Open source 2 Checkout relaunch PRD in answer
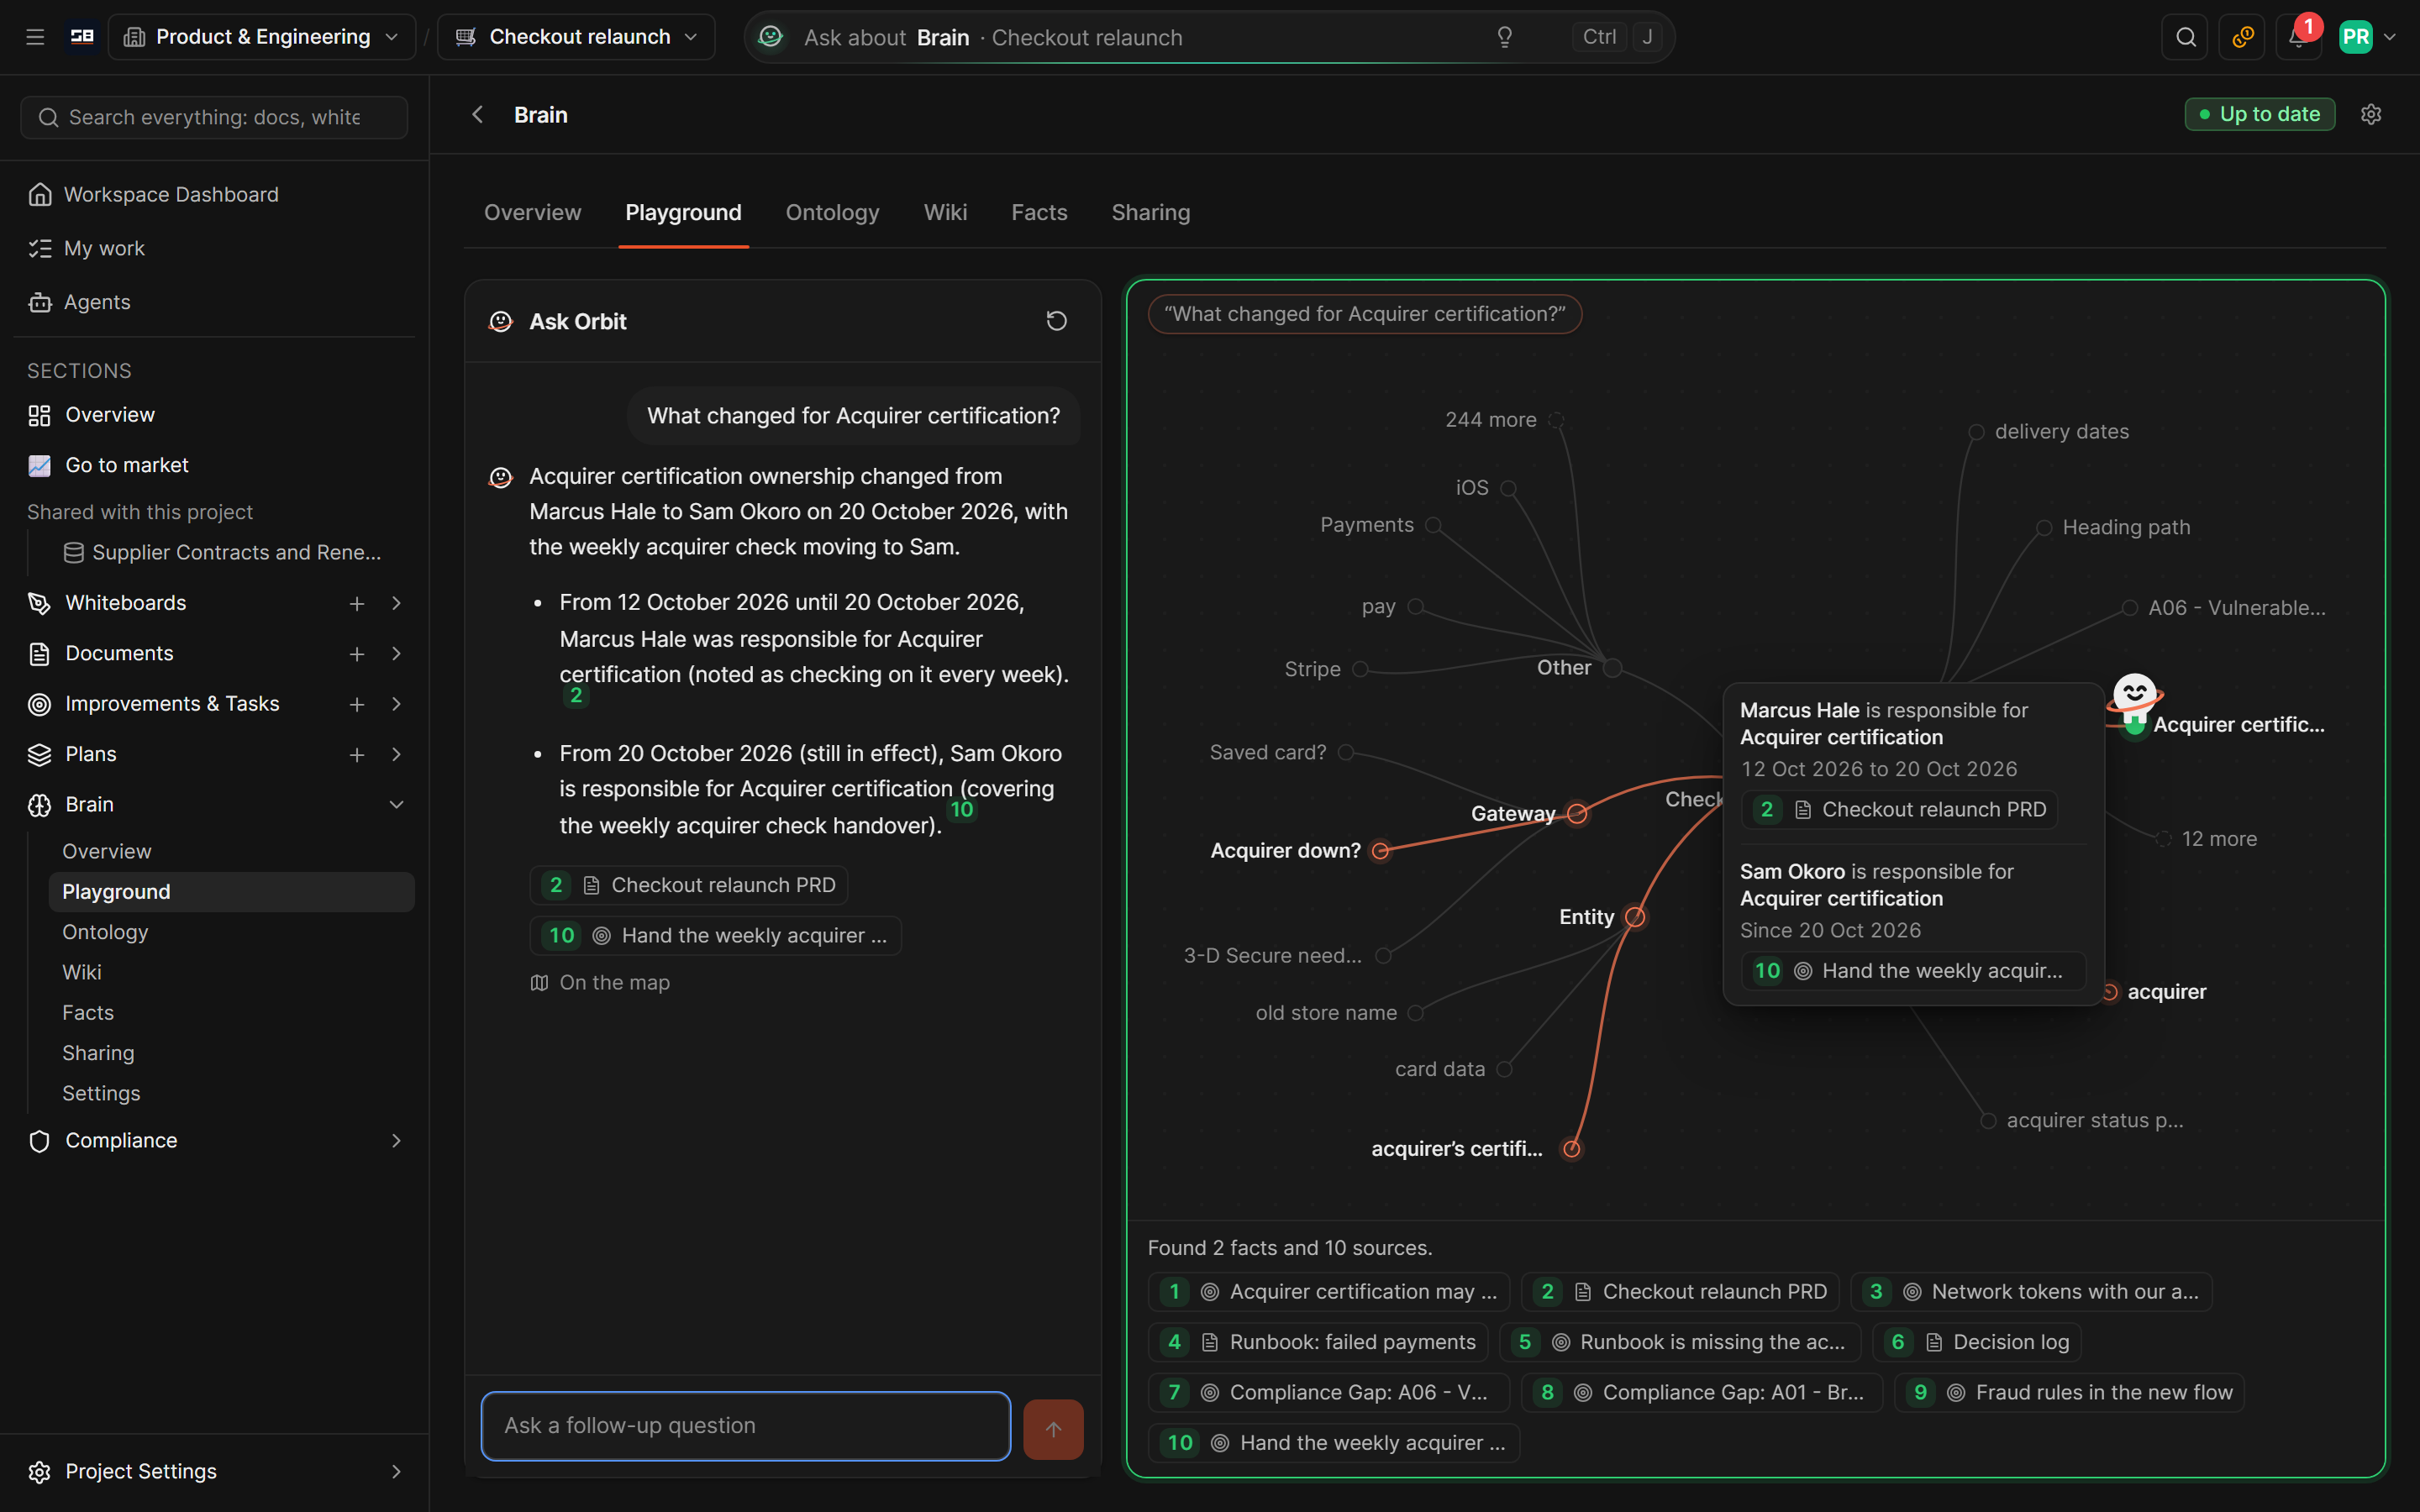This screenshot has height=1512, width=2420. pos(689,885)
